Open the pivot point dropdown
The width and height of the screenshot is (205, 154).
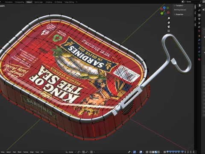tap(79, 152)
